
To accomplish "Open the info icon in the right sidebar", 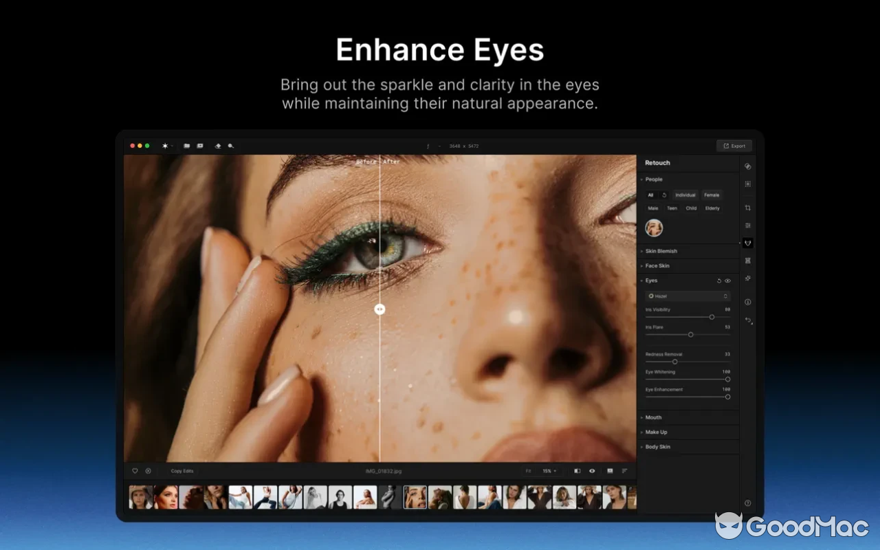I will [747, 302].
